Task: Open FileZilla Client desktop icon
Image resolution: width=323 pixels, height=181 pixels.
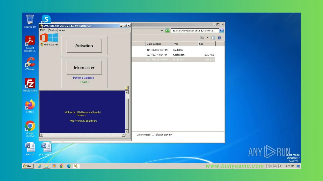Action: [x=30, y=85]
